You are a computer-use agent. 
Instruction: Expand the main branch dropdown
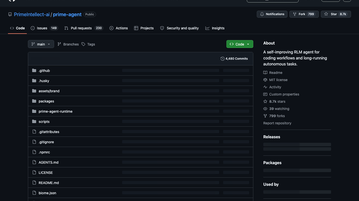click(x=41, y=44)
